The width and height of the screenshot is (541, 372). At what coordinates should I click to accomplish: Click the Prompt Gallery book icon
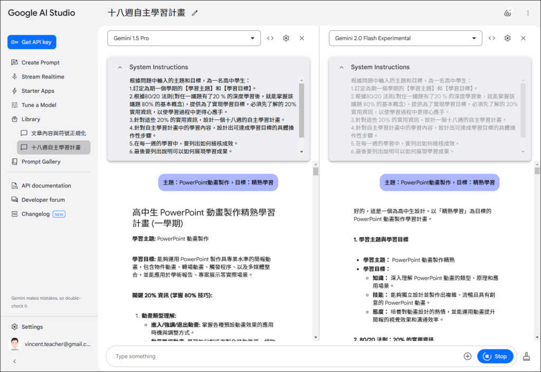click(x=14, y=161)
